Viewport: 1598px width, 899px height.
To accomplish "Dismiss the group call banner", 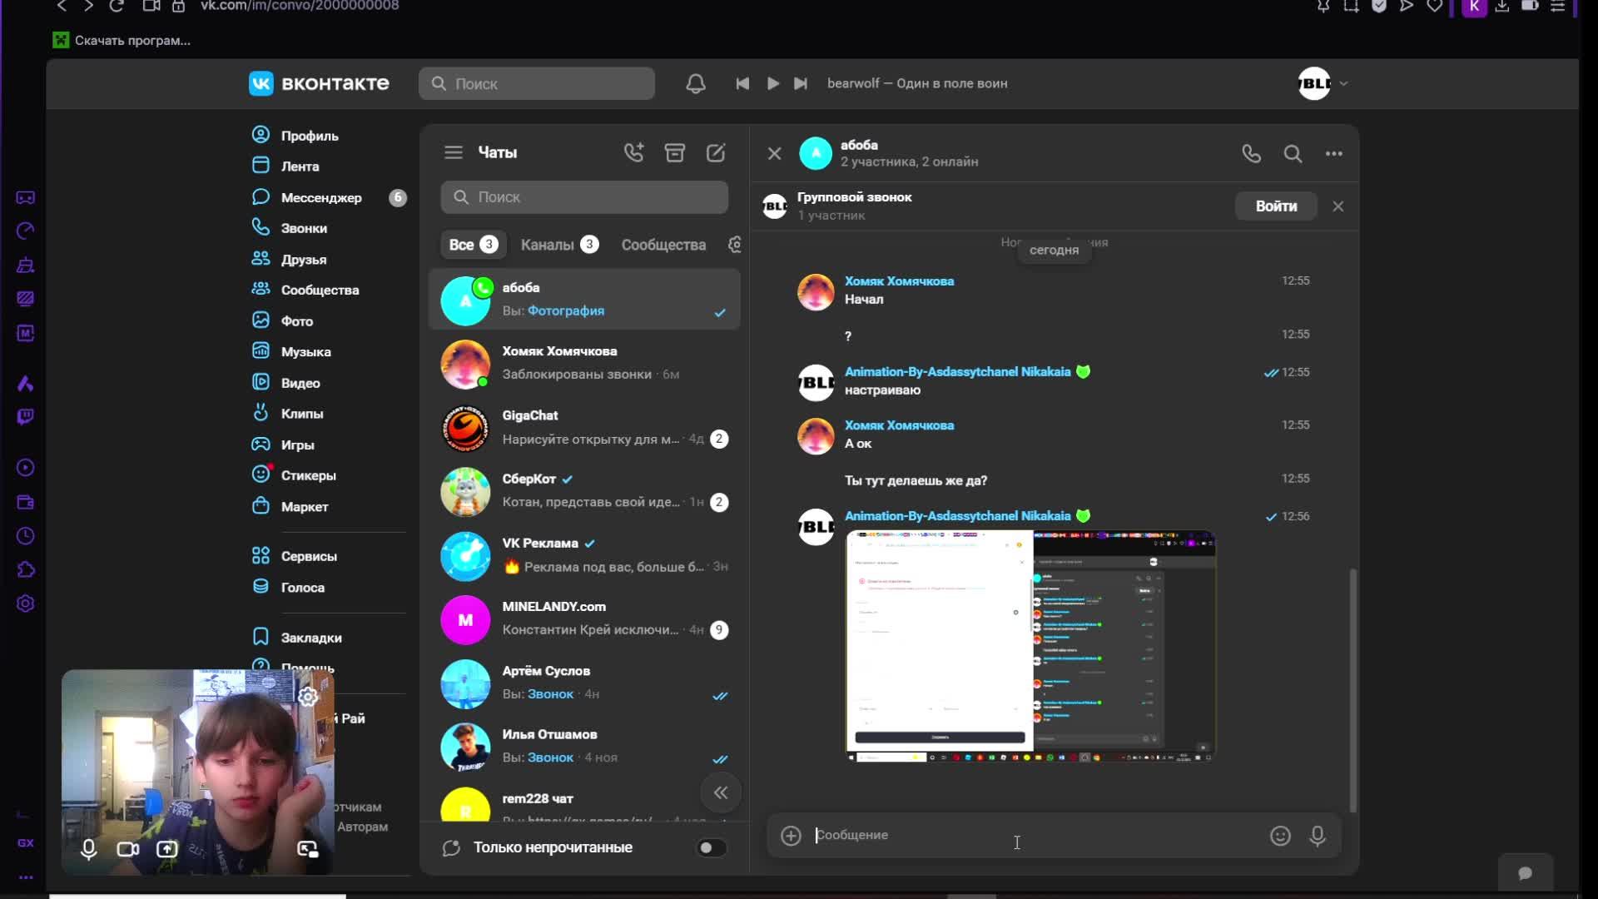I will [1338, 206].
